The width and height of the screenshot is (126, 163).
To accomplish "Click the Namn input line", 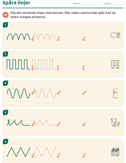I will pyautogui.click(x=91, y=4).
